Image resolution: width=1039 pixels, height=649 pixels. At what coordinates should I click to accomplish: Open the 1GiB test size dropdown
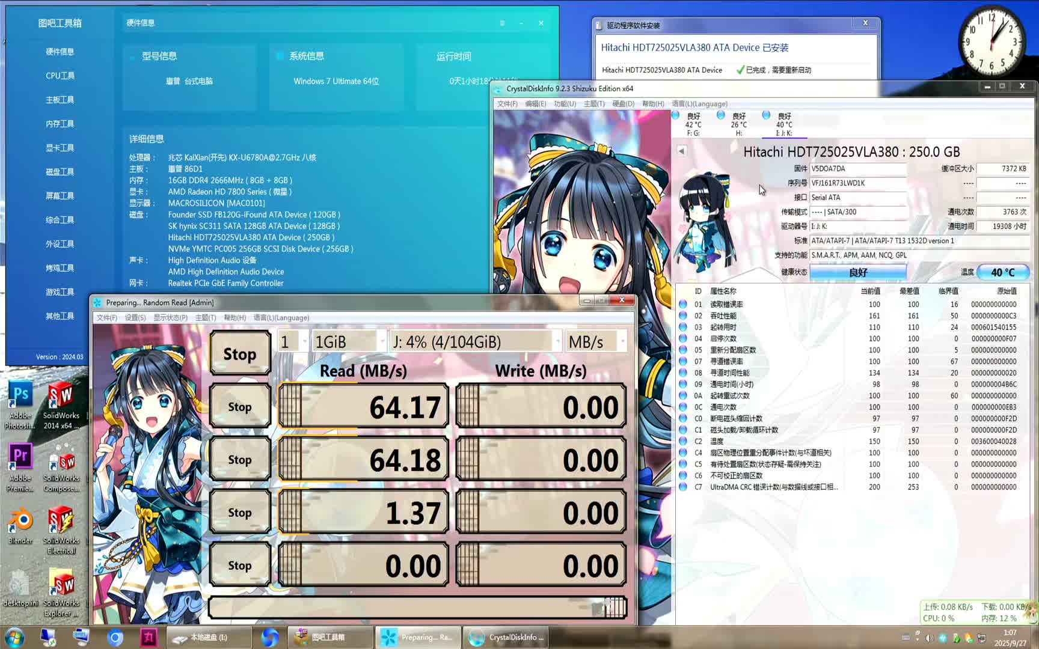coord(348,341)
